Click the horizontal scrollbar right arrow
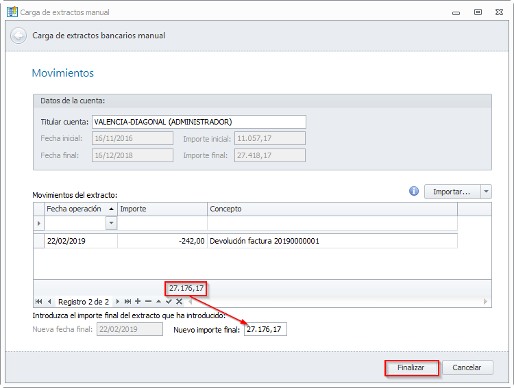This screenshot has height=388, width=514. point(485,302)
